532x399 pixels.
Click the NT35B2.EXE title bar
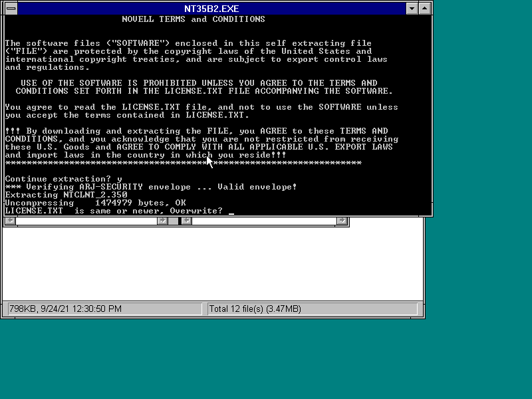(211, 9)
